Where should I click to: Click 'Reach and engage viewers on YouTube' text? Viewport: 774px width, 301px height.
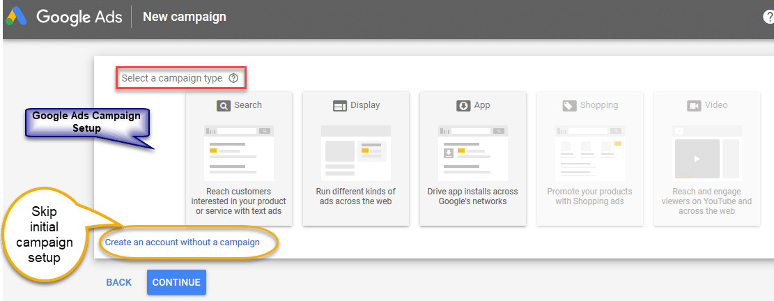click(x=707, y=201)
